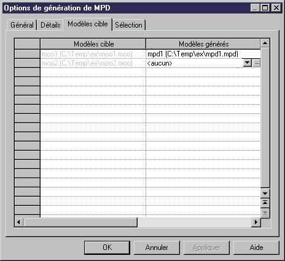Open help with the Aide button
Image resolution: width=285 pixels, height=261 pixels.
coord(256,248)
